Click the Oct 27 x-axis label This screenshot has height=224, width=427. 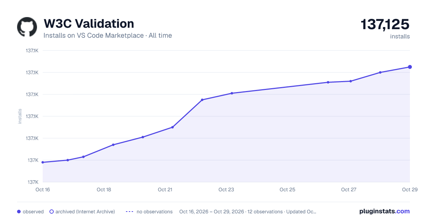coord(349,190)
